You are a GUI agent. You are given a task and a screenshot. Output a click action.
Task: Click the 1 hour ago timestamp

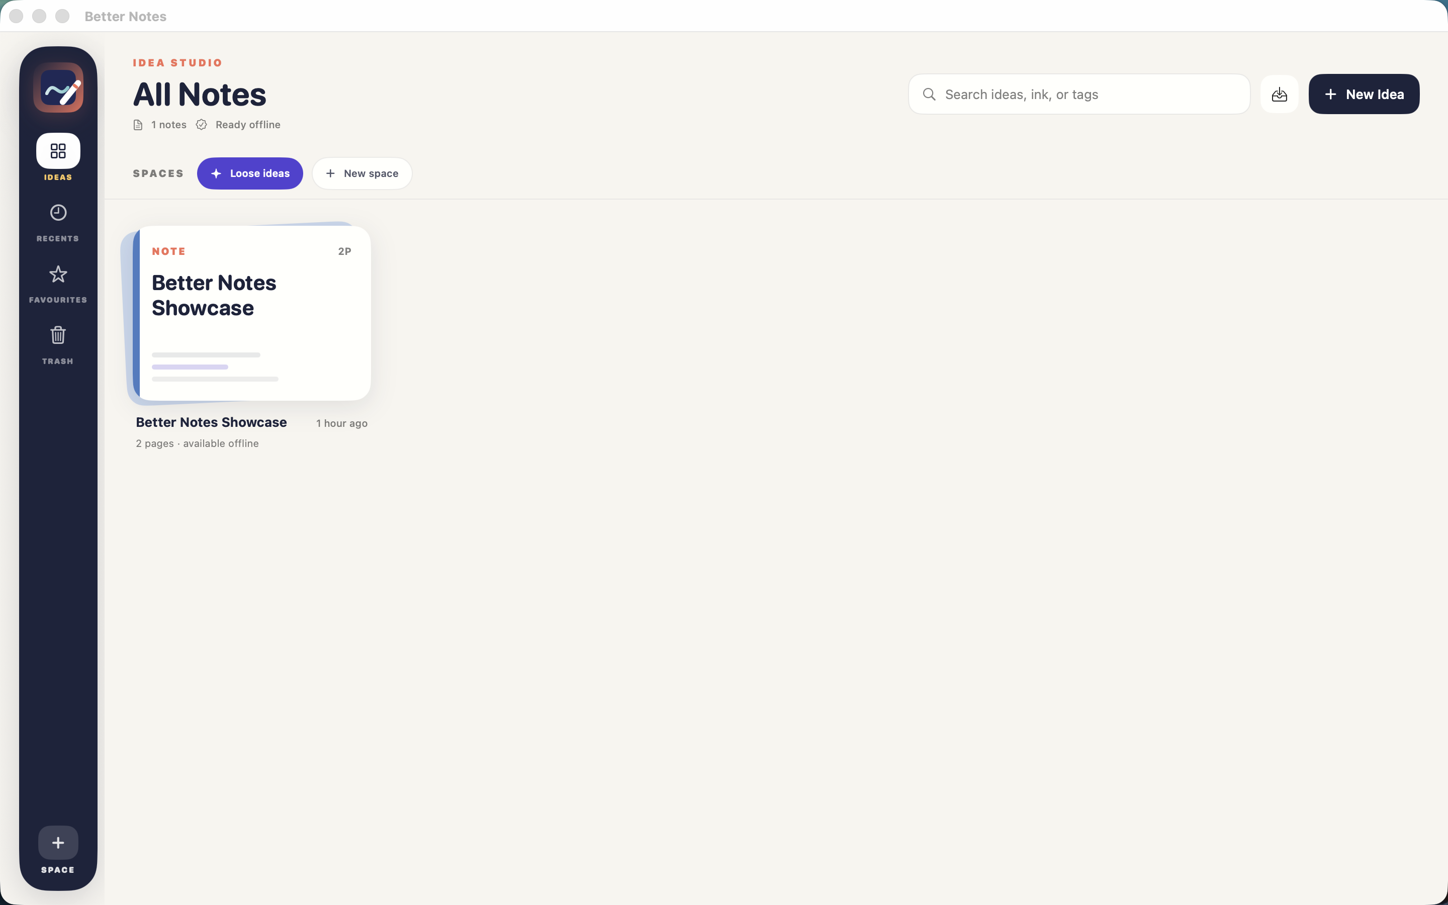(x=342, y=423)
